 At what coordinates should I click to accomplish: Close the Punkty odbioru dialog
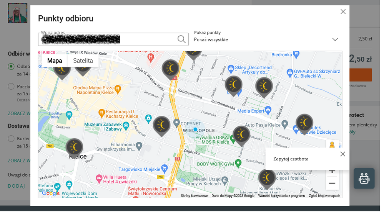pos(343,12)
